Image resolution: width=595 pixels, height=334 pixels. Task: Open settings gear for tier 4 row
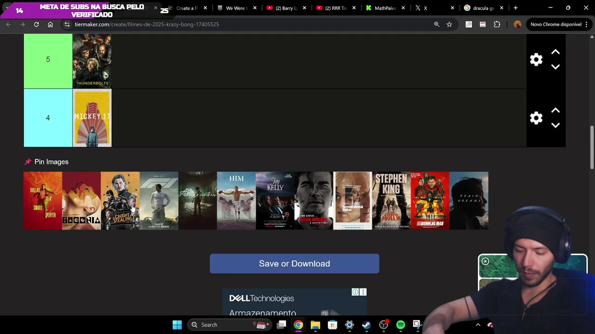[x=536, y=118]
